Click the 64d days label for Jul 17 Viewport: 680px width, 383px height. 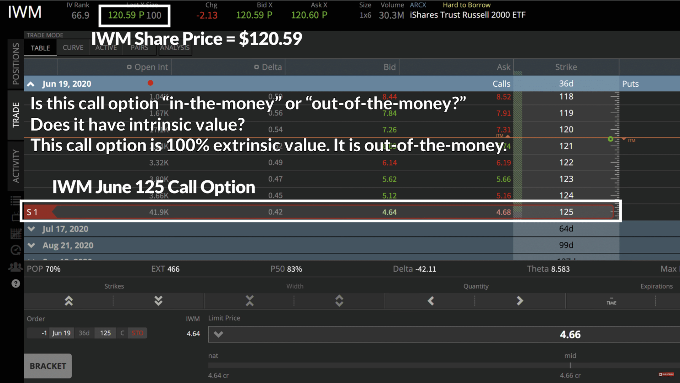tap(566, 229)
